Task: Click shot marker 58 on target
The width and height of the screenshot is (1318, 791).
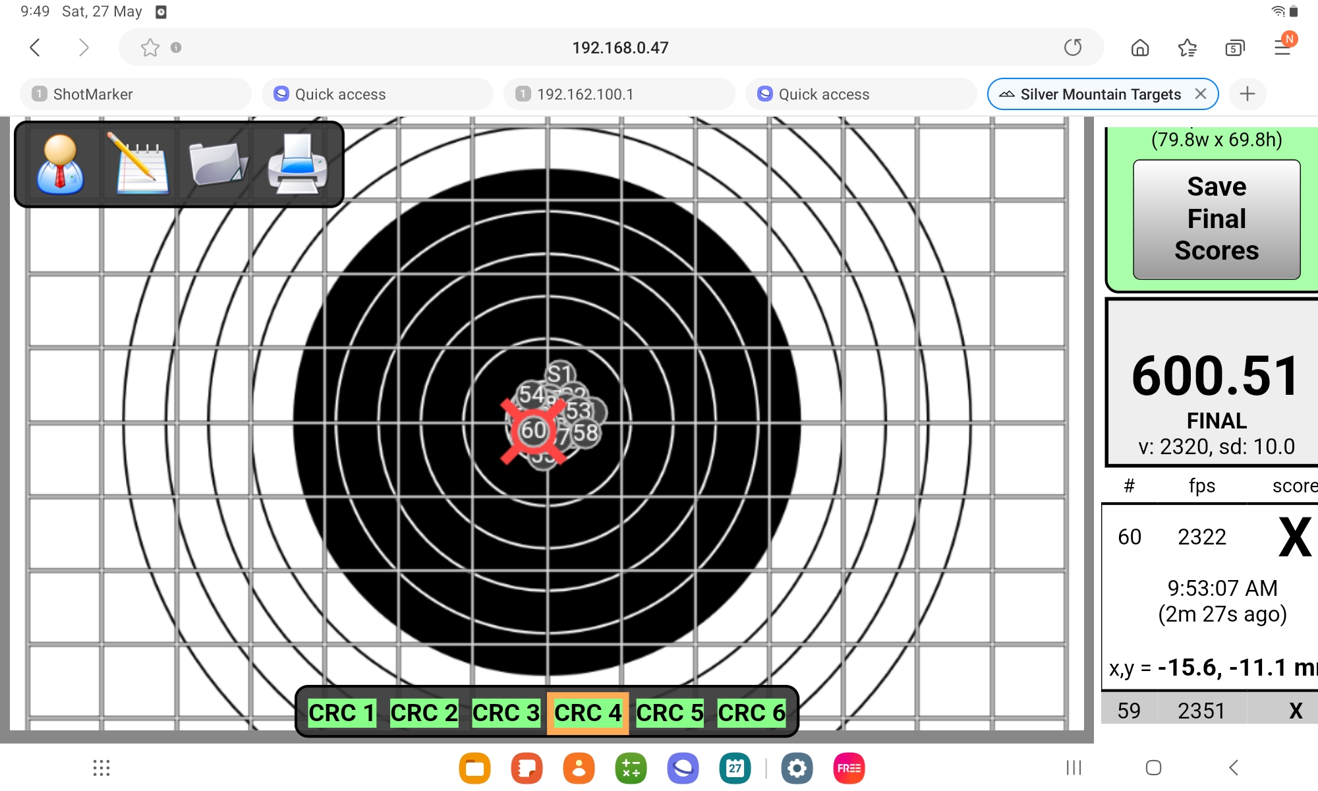Action: pyautogui.click(x=585, y=432)
